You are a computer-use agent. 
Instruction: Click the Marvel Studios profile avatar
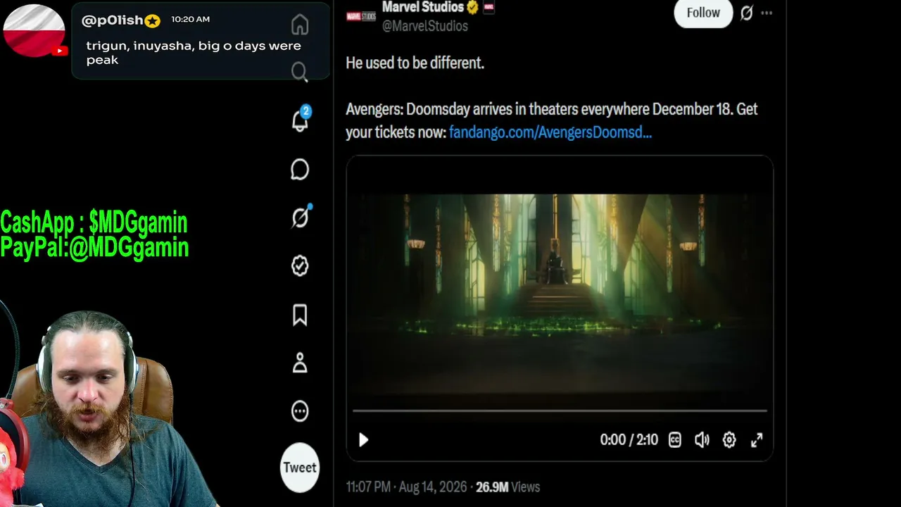click(361, 15)
